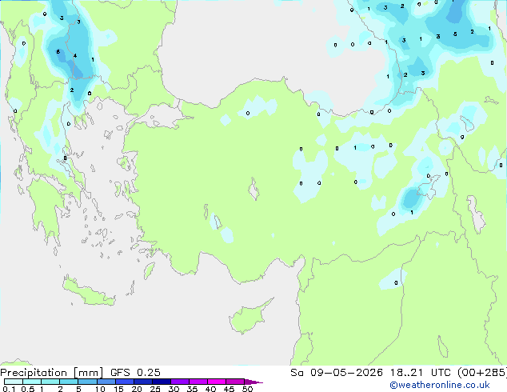Screen dimensions: 507x392
Task: Click the '0.5' legend scale label
Action: pyautogui.click(x=27, y=389)
